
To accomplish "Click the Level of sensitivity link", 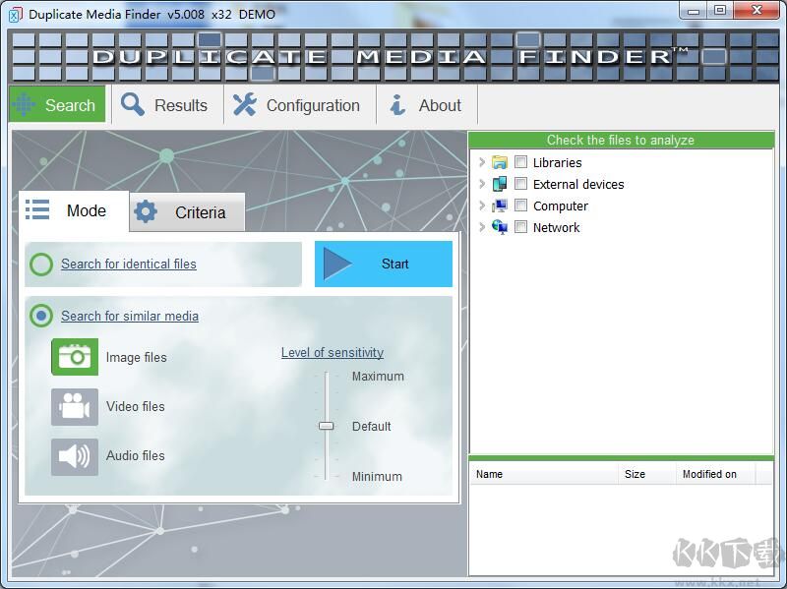I will point(333,352).
